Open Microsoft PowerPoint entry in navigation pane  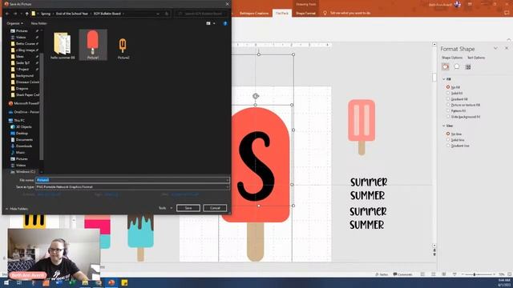click(x=23, y=103)
